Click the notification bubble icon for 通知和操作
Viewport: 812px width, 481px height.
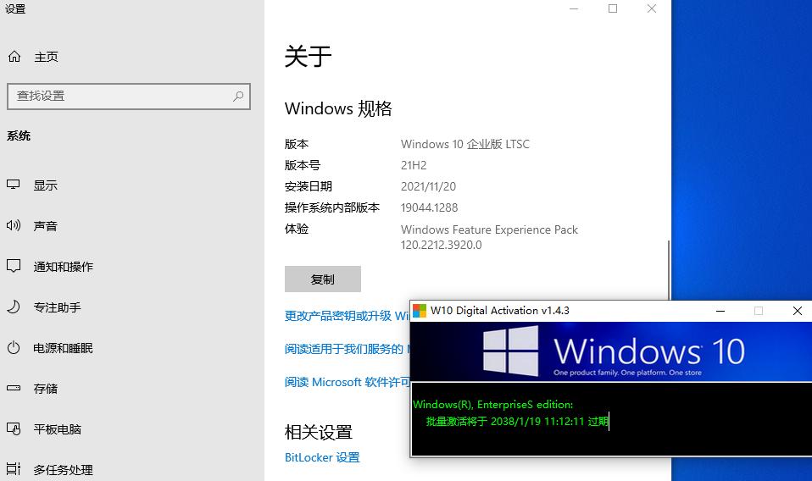pyautogui.click(x=14, y=267)
